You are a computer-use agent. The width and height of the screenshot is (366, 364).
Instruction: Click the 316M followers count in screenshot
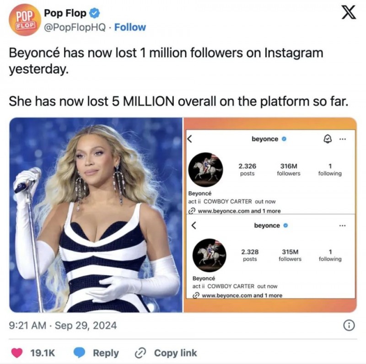(x=289, y=169)
